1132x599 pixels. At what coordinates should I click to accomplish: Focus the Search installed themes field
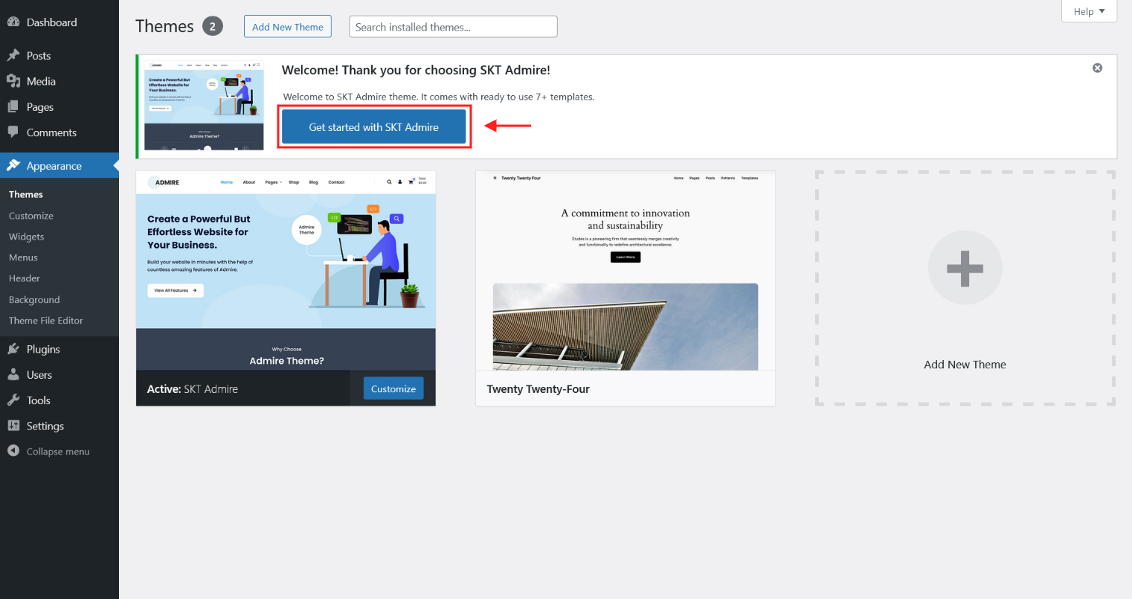pyautogui.click(x=453, y=27)
